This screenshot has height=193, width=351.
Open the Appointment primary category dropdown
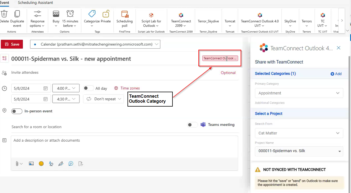[299, 93]
